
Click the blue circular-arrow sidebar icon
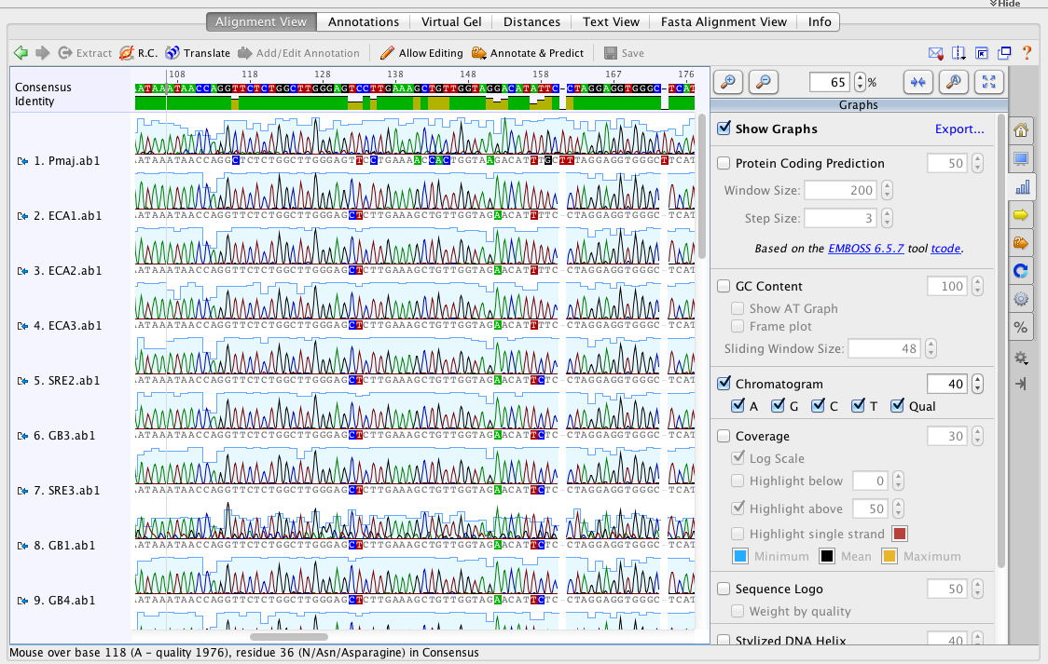[x=1021, y=271]
